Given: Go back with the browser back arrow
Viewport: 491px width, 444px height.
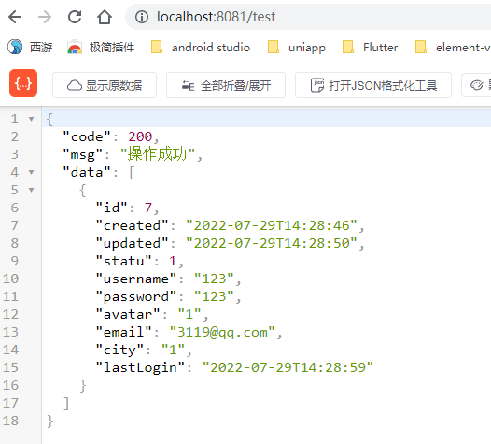Looking at the screenshot, I should (15, 17).
